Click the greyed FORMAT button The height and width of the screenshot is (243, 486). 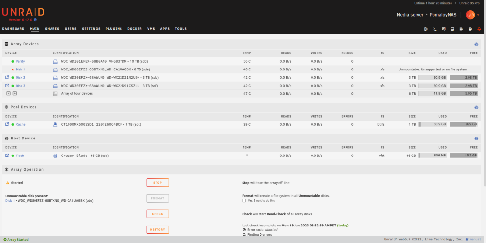point(158,198)
